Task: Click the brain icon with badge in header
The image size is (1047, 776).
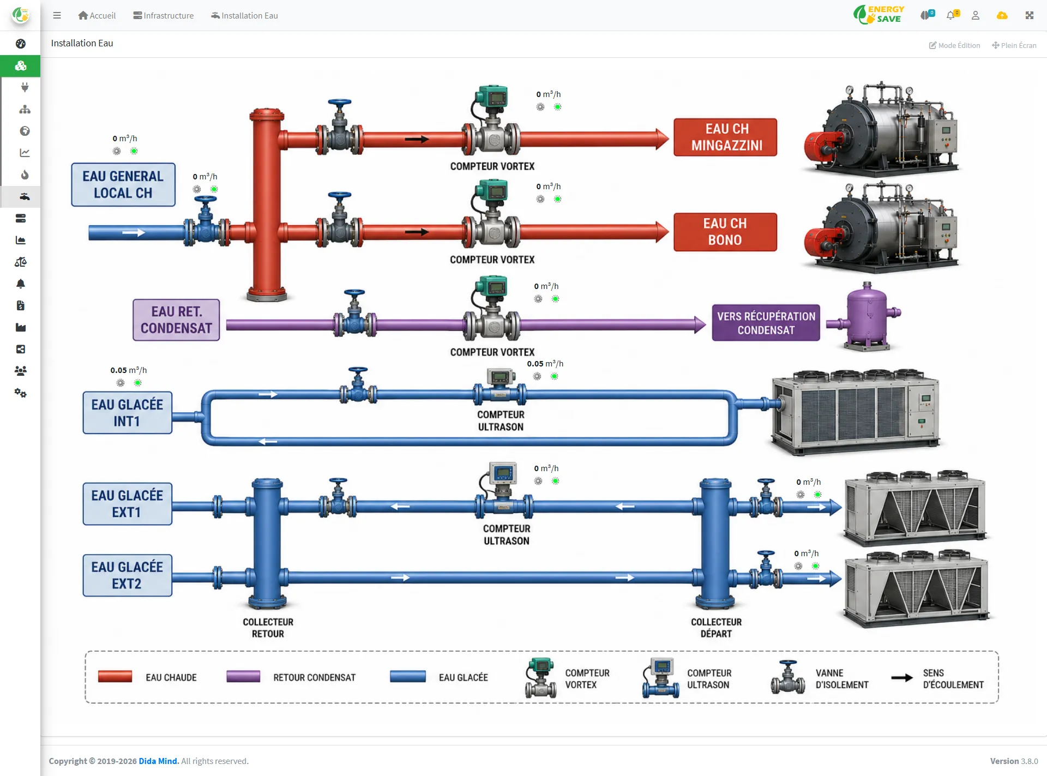Action: [x=926, y=15]
